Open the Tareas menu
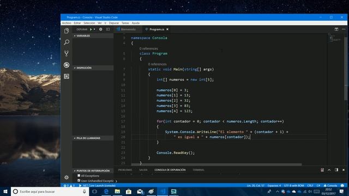This screenshot has width=349, height=196. click(125, 23)
